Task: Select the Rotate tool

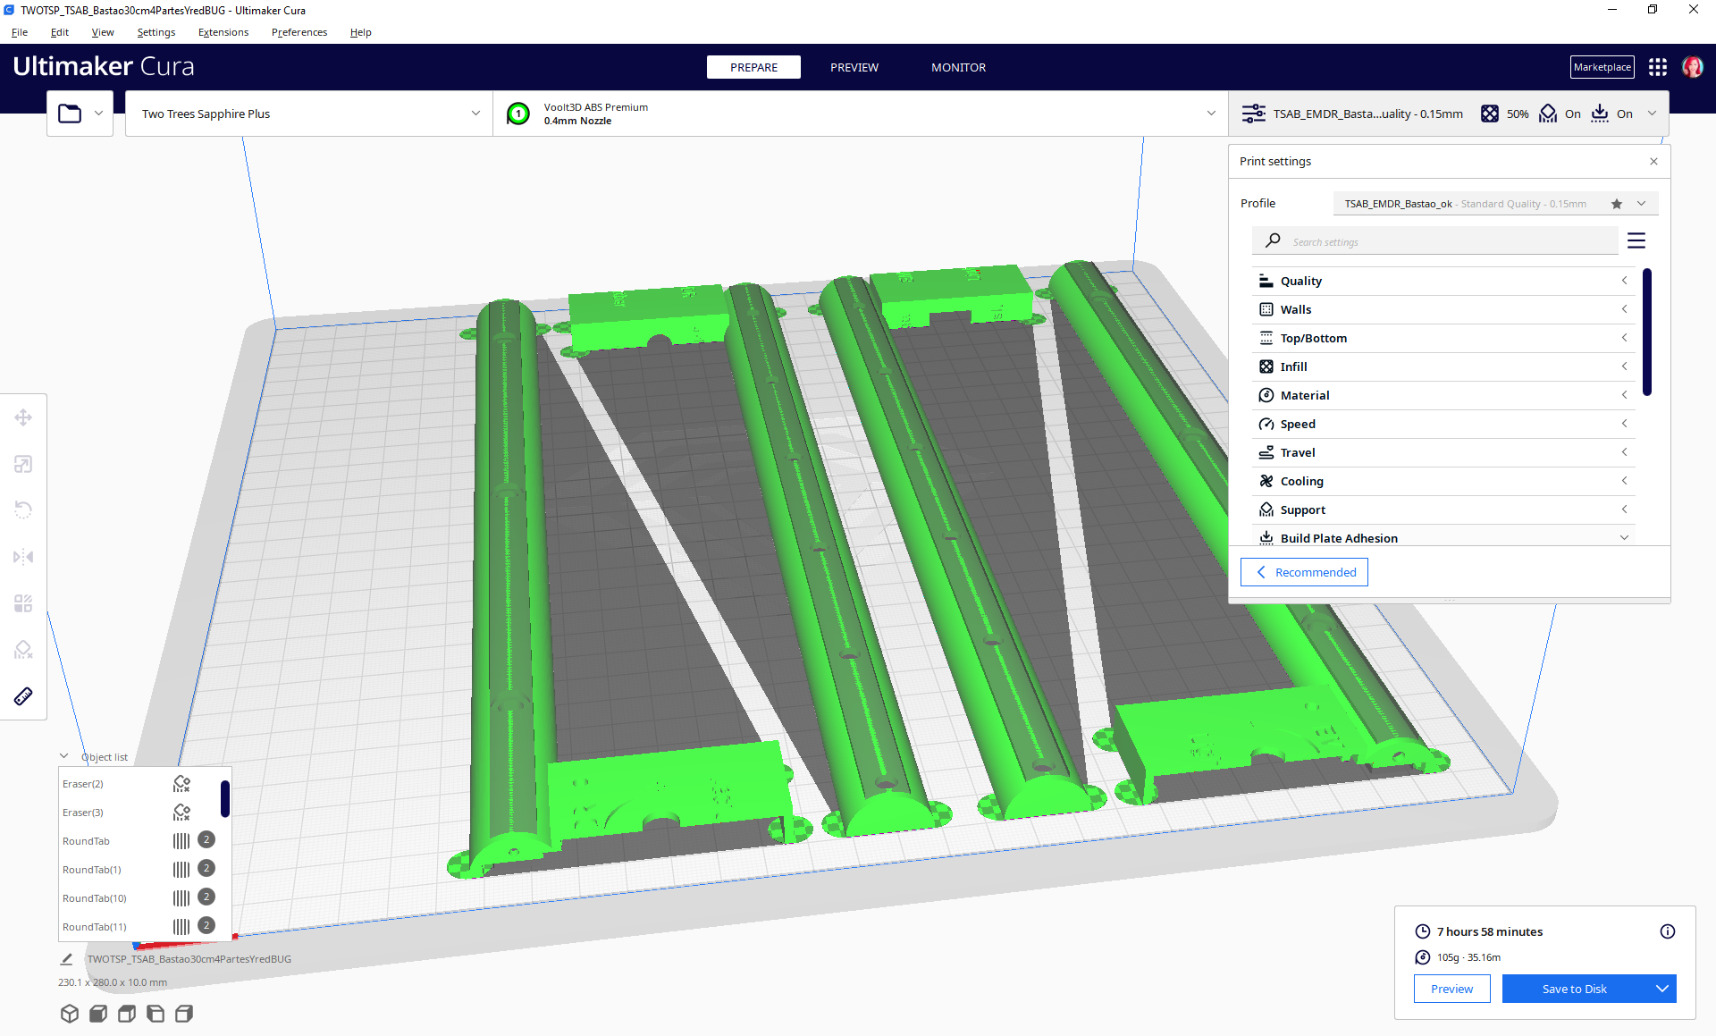Action: [x=23, y=510]
